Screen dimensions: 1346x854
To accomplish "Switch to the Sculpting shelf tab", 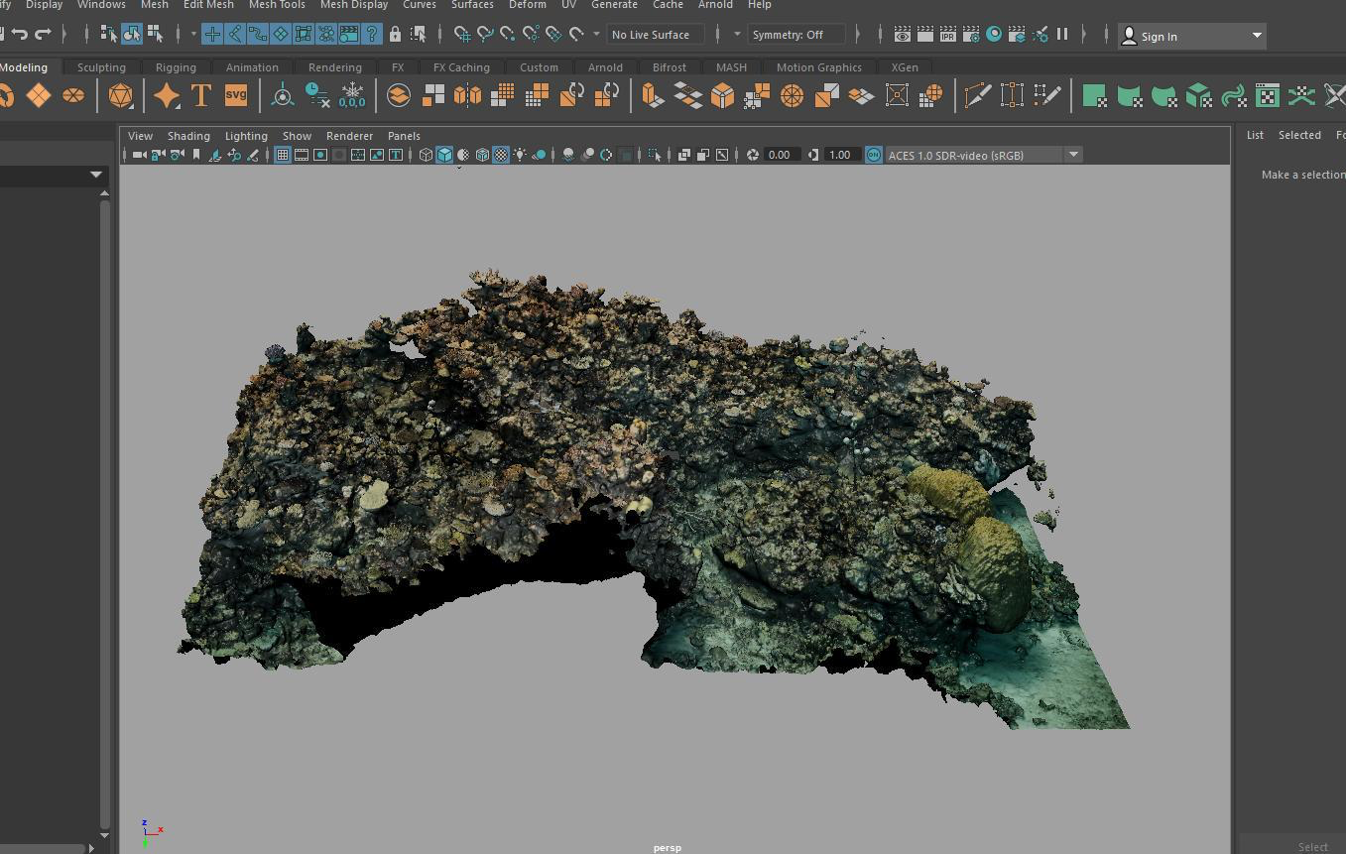I will (x=101, y=67).
